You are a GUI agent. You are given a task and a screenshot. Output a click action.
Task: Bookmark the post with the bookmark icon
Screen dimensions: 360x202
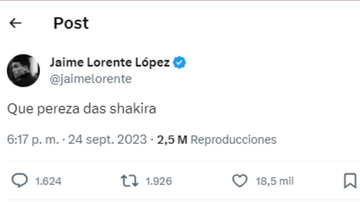(349, 181)
